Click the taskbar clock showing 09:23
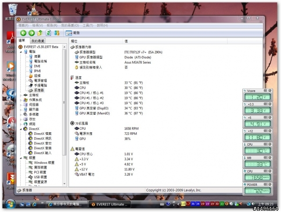The width and height of the screenshot is (281, 212). point(266,204)
